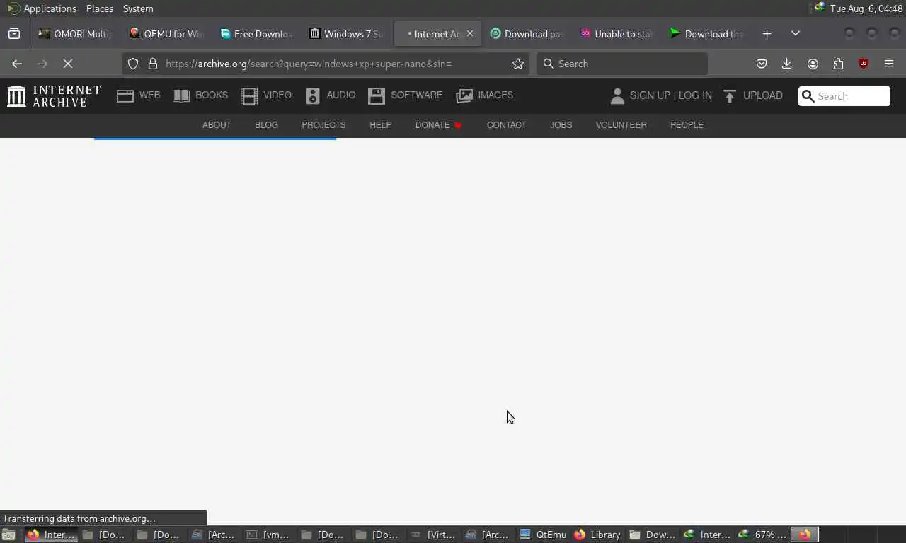The image size is (906, 543).
Task: Save page to Pocket
Action: tap(762, 64)
